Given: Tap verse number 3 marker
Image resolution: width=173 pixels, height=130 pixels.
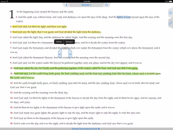Looking at the screenshot, I should (11, 26).
